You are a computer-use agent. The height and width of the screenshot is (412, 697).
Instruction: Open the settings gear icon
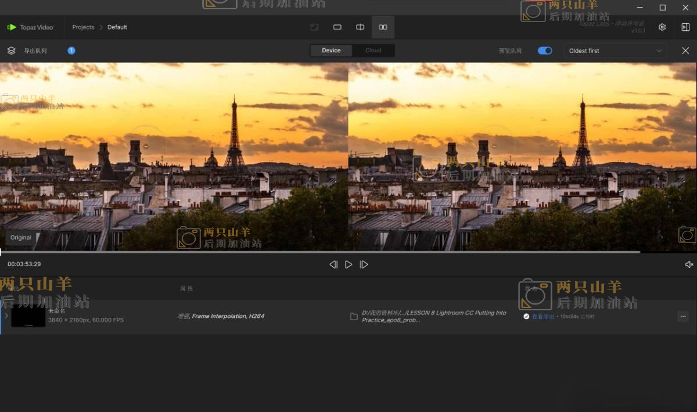point(662,27)
